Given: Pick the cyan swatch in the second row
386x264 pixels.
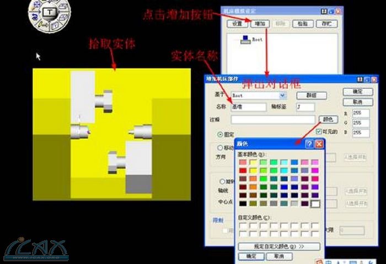Looking at the screenshot, I should 284,170.
